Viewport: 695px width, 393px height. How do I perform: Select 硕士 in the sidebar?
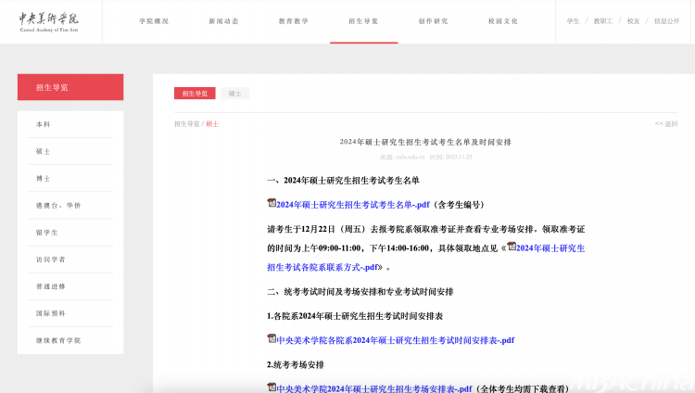43,151
